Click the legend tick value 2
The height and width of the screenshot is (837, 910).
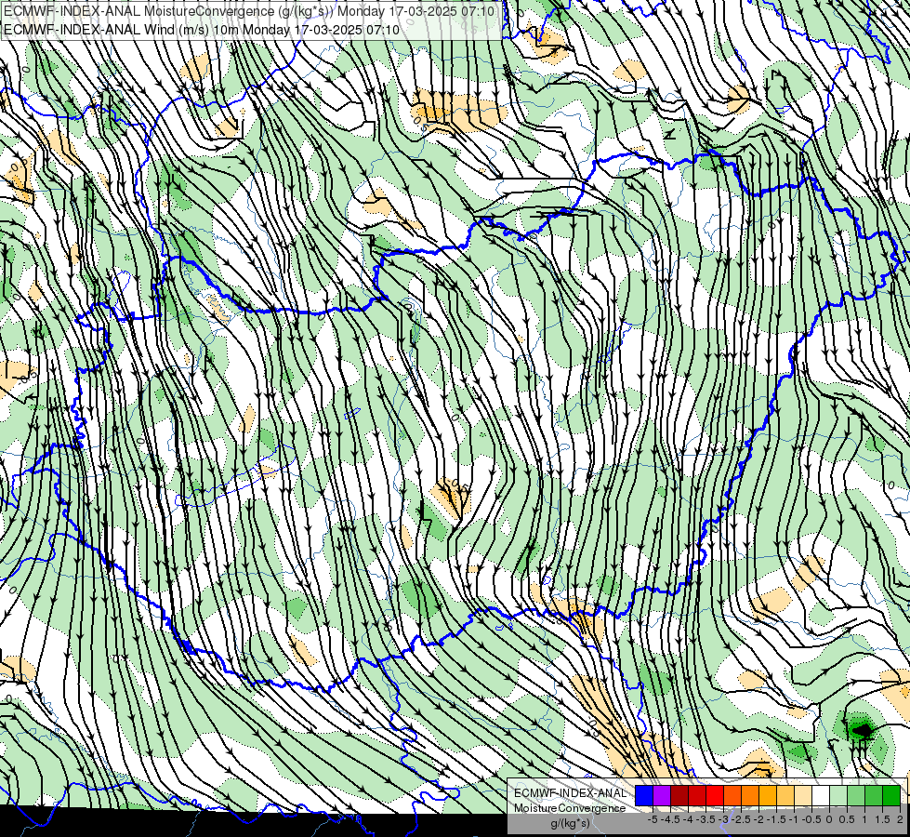(900, 819)
